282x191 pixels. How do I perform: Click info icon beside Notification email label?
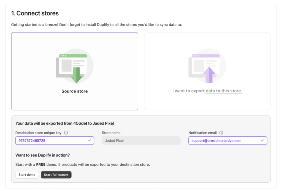coord(221,133)
